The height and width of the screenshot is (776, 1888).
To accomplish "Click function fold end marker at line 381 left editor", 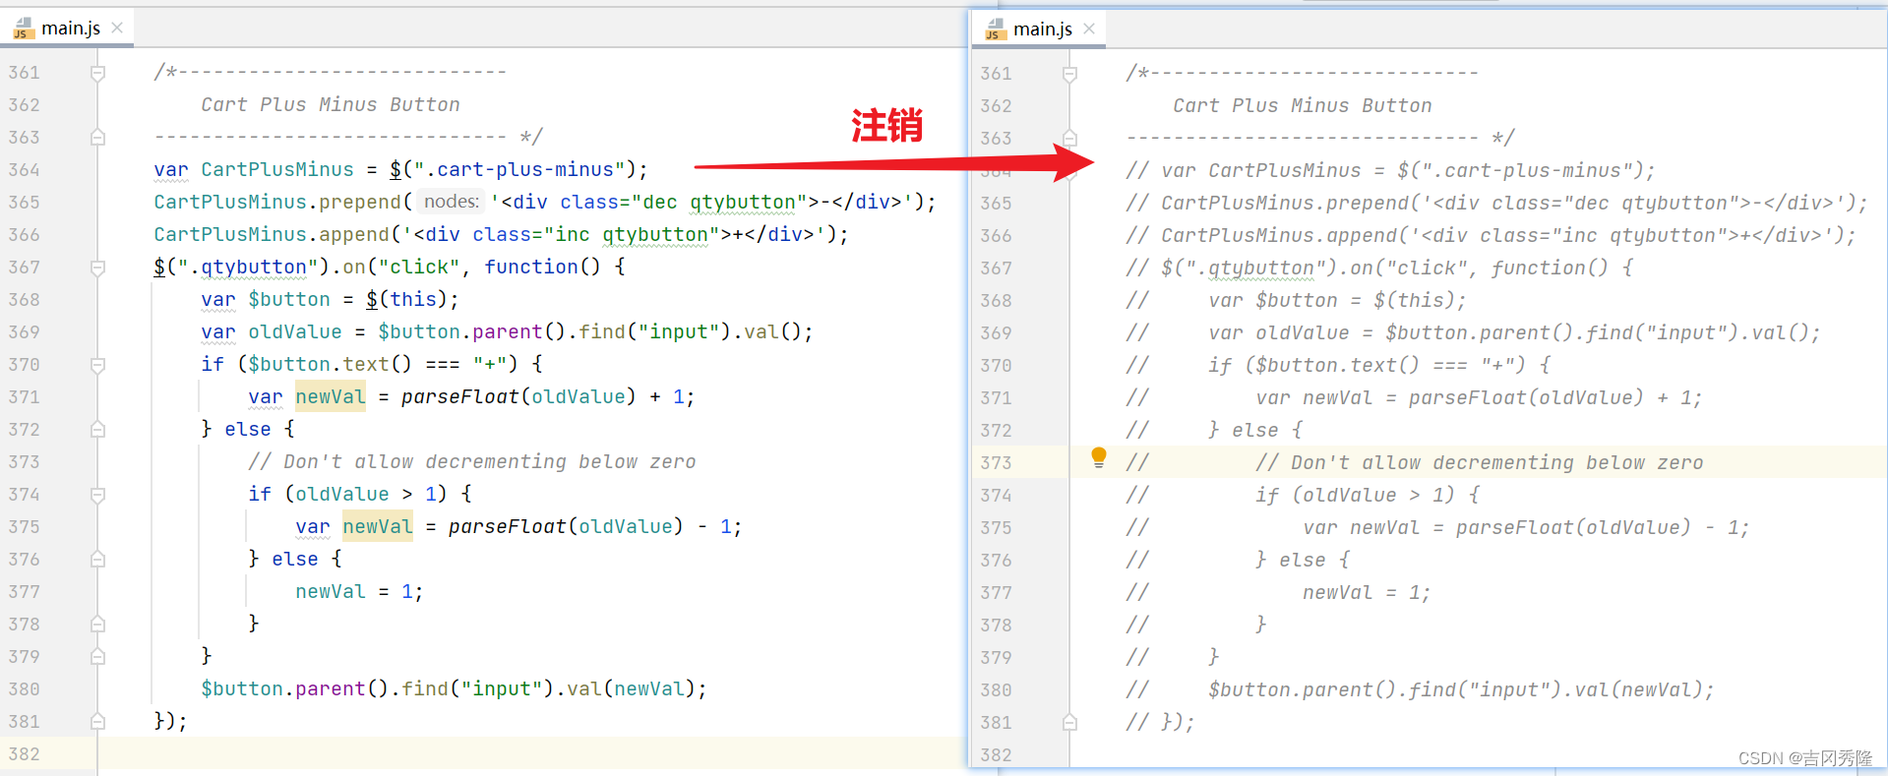I will [x=97, y=722].
